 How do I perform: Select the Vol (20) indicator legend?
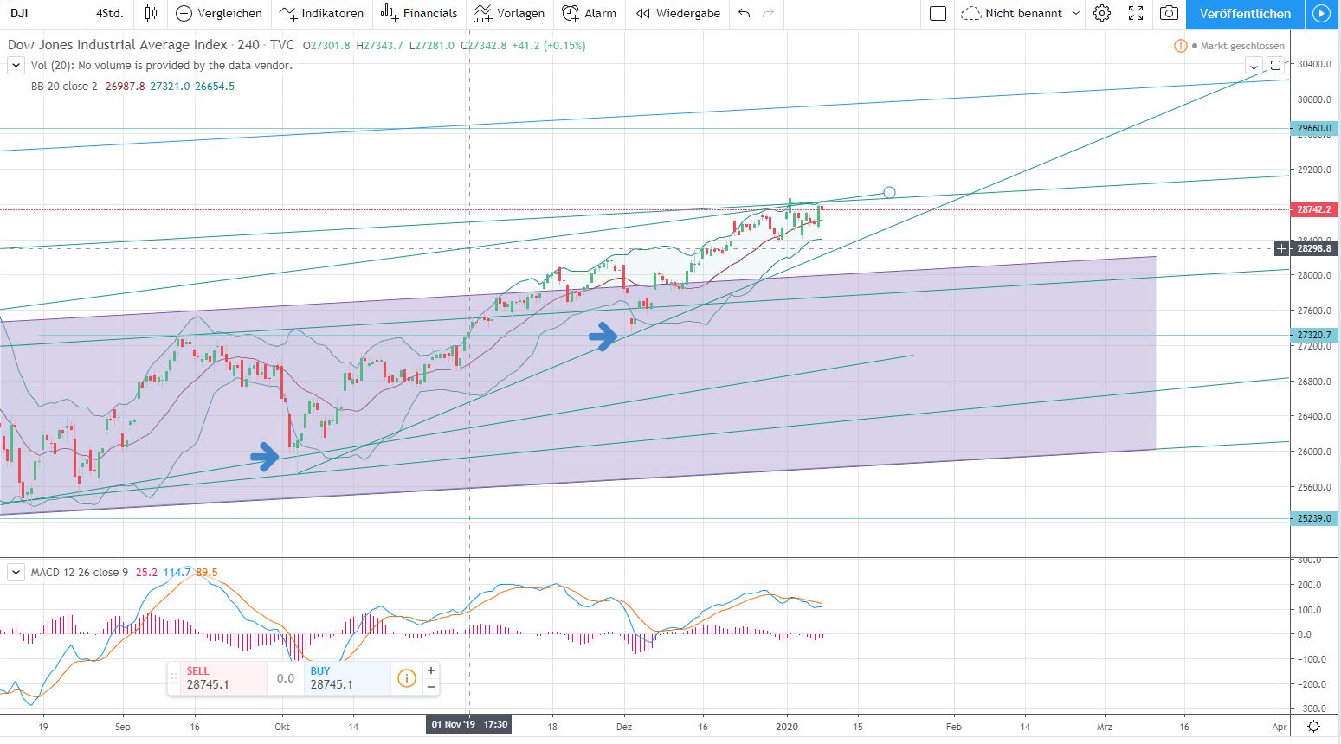tap(161, 65)
